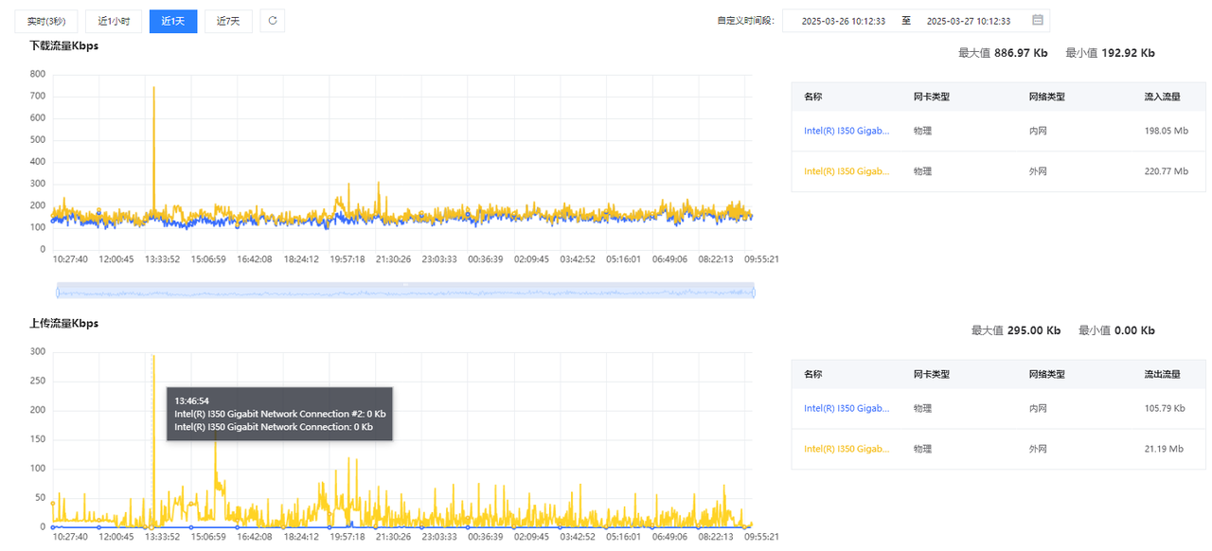Select the 近1小时 time range
Screen dimensions: 1212x551
click(x=114, y=21)
